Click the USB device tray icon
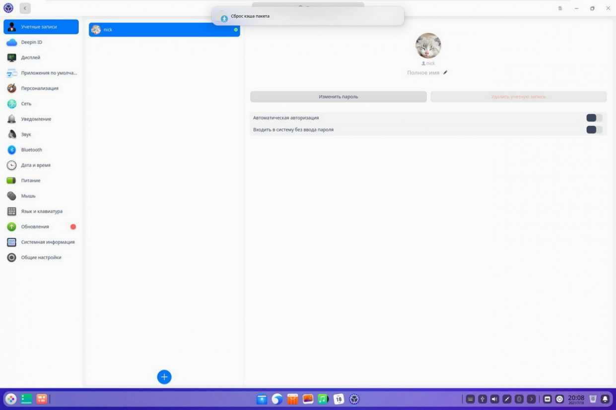616x410 pixels. coord(482,399)
